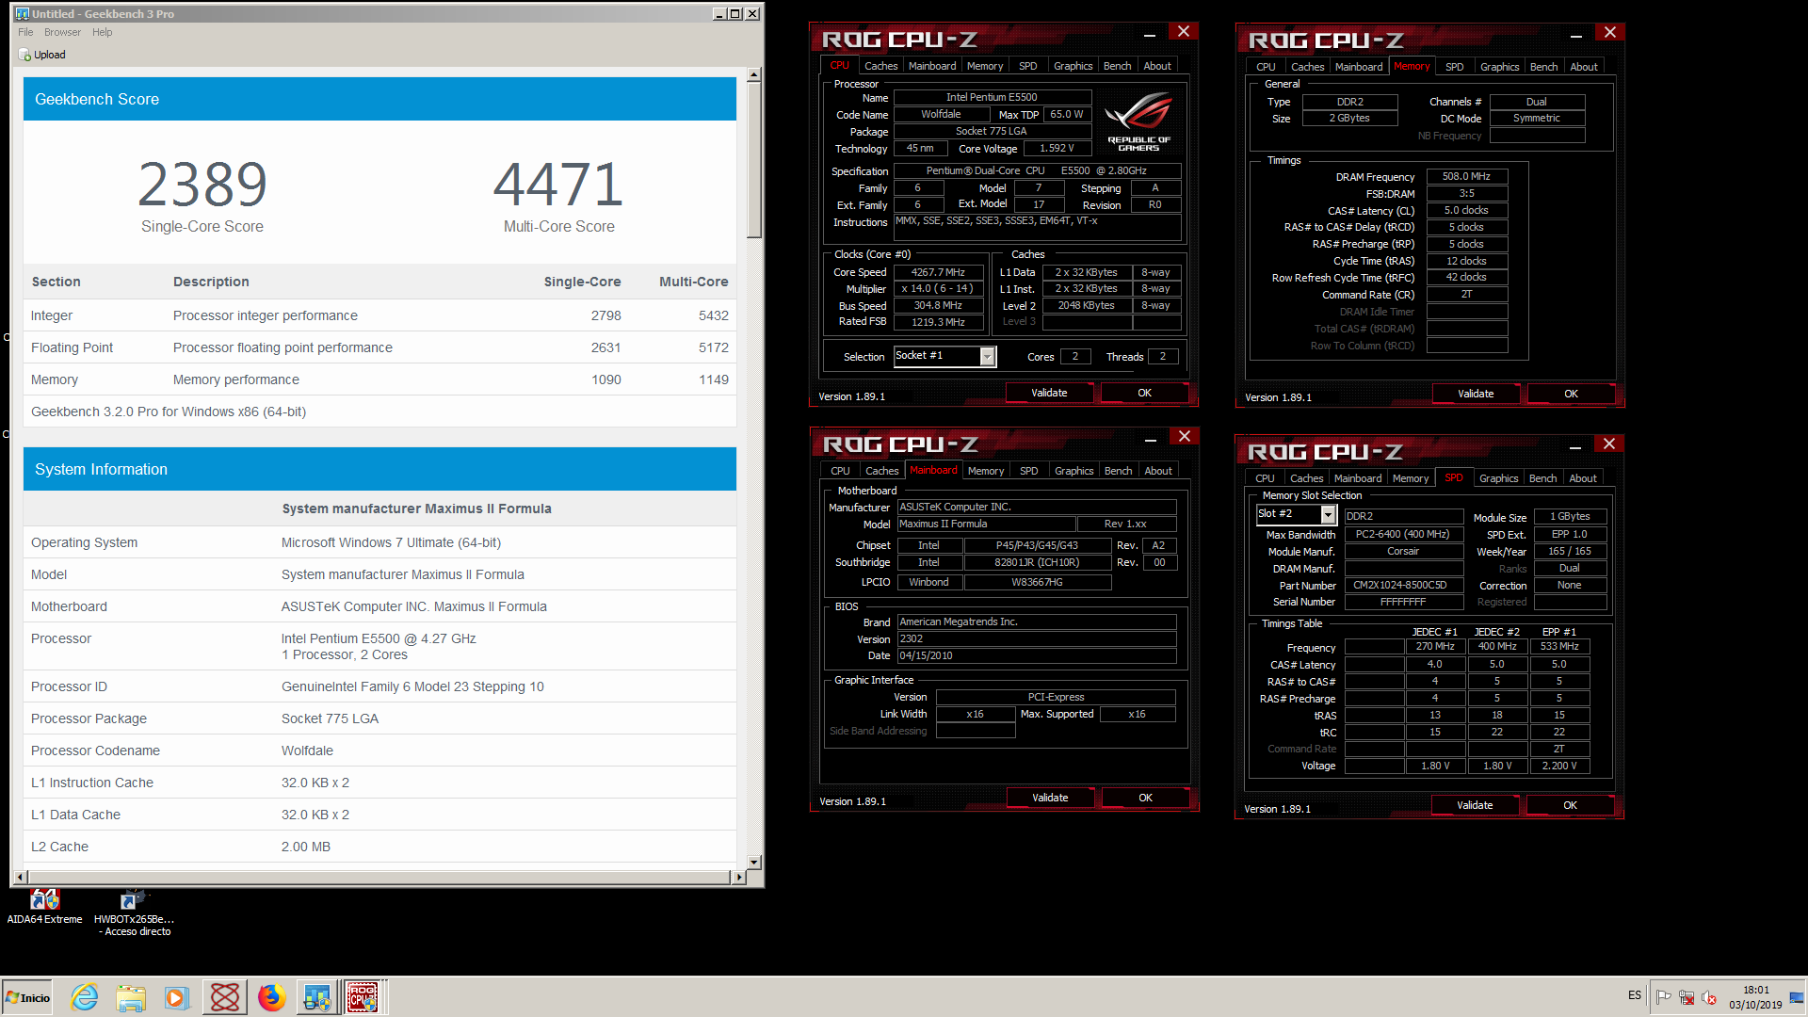Open the Inicio start button

pyautogui.click(x=28, y=997)
